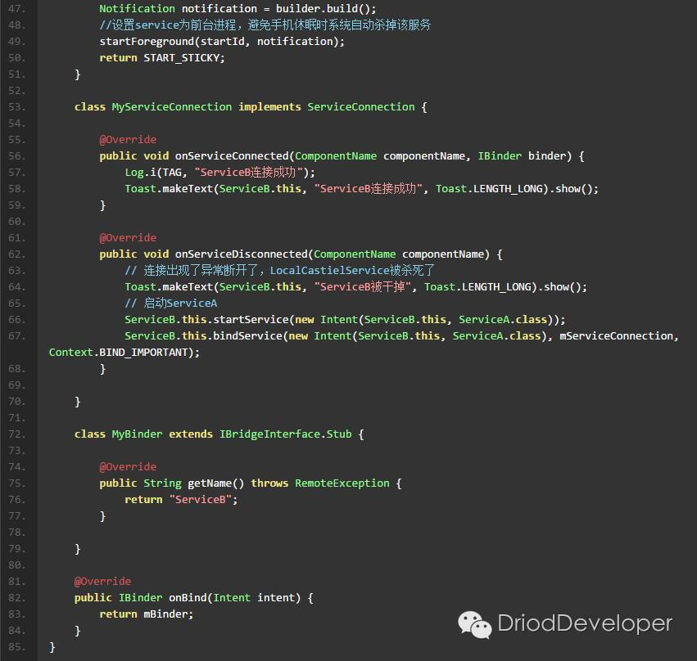Click method name 'onServiceConnected' on line 56

pos(232,156)
